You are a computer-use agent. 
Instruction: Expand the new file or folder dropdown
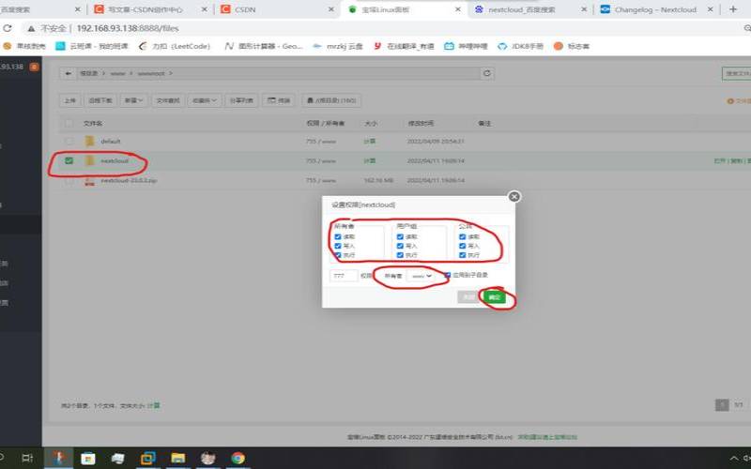pos(133,100)
